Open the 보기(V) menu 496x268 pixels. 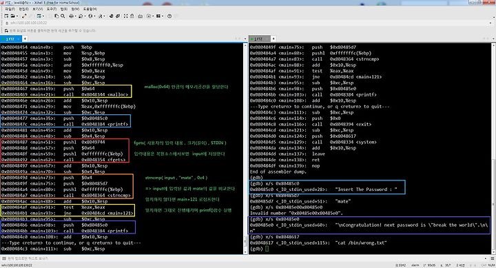tap(38, 9)
